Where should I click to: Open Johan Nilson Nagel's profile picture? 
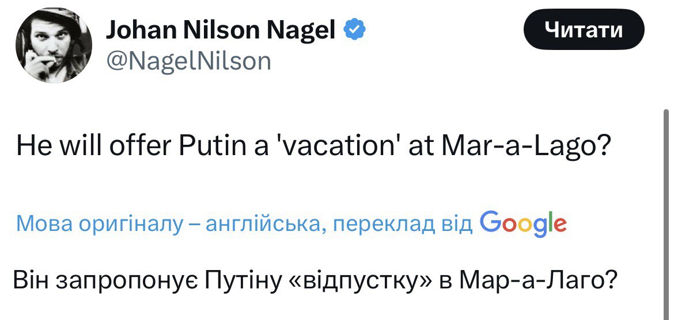(54, 46)
